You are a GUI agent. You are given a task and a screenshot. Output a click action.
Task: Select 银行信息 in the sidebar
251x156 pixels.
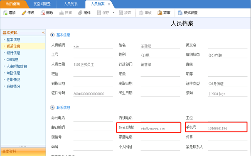[13, 53]
